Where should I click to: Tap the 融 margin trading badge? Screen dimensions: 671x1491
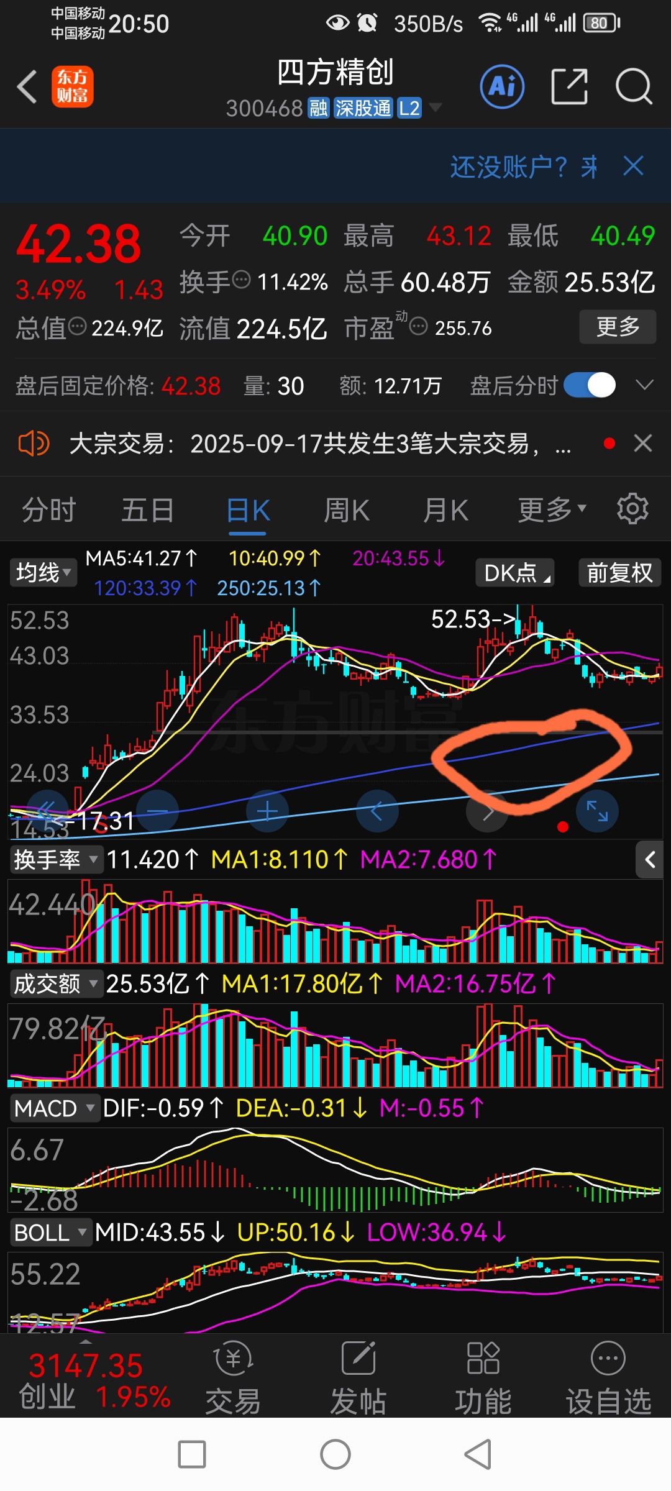pos(319,108)
